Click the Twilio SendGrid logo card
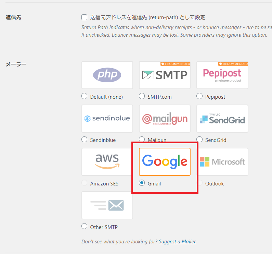 (222, 118)
